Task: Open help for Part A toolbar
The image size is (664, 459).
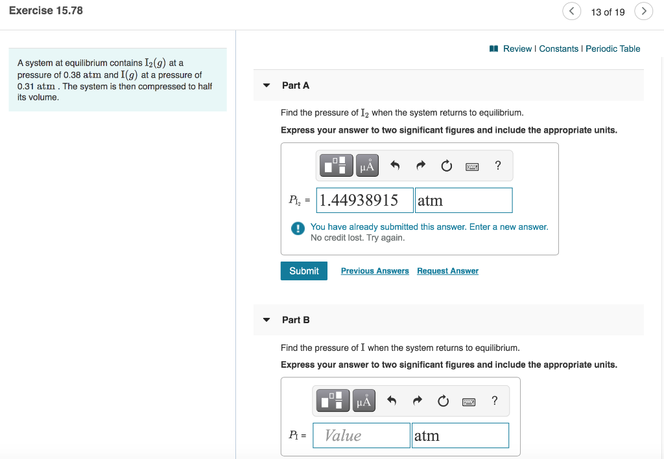Action: tap(498, 165)
